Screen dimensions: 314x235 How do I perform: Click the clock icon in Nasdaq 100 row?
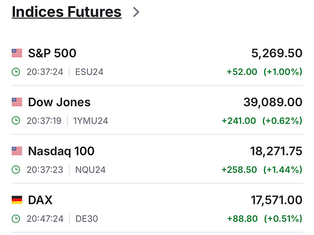(16, 170)
